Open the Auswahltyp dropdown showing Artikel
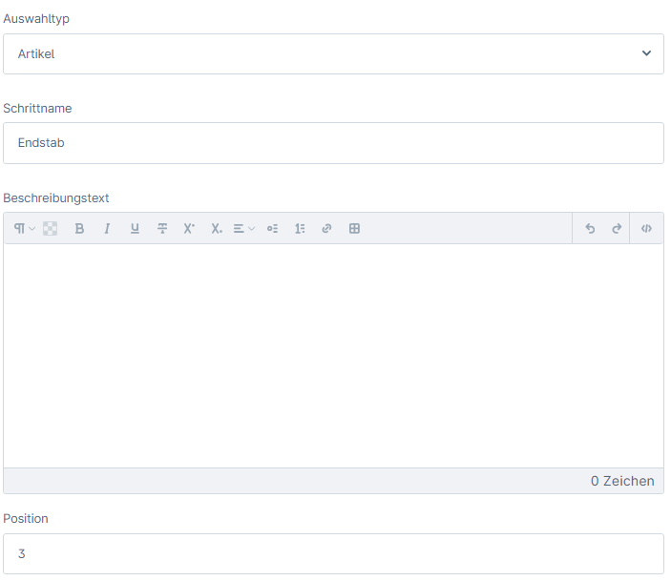The width and height of the screenshot is (671, 581). (333, 54)
